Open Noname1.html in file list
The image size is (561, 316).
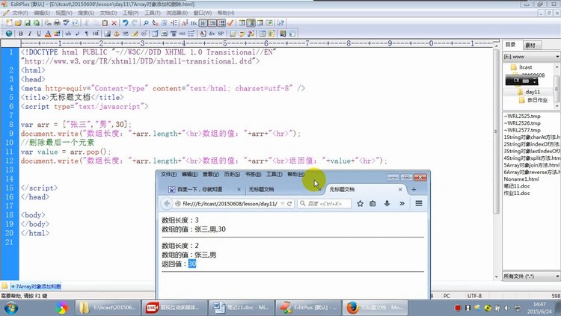pyautogui.click(x=521, y=179)
